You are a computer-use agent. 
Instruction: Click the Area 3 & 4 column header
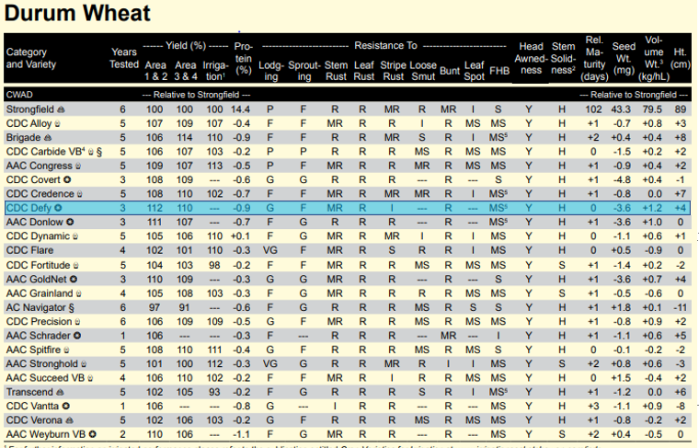(186, 71)
